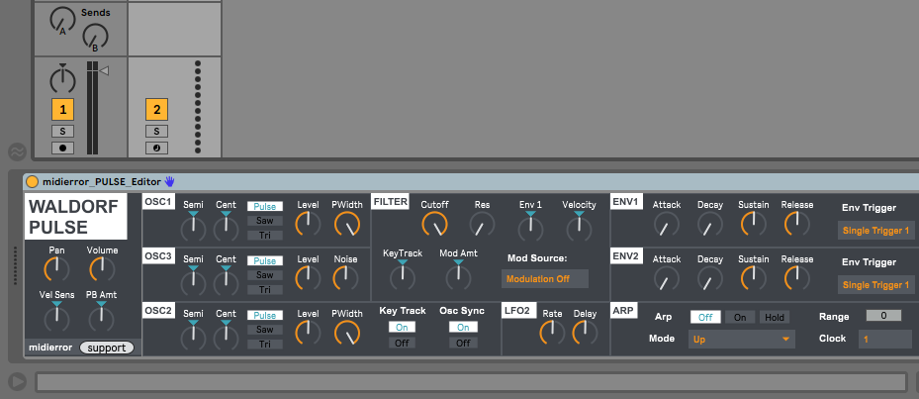919x399 pixels.
Task: Select Tri waveform for OSC3
Action: 265,290
